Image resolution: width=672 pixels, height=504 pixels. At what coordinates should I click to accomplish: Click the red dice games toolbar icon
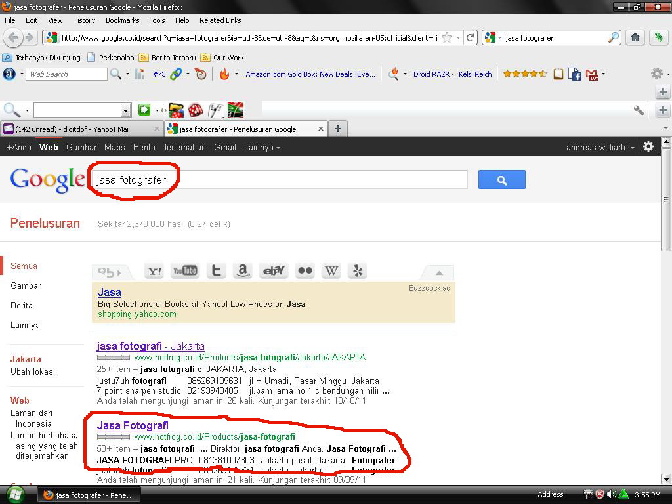196,110
